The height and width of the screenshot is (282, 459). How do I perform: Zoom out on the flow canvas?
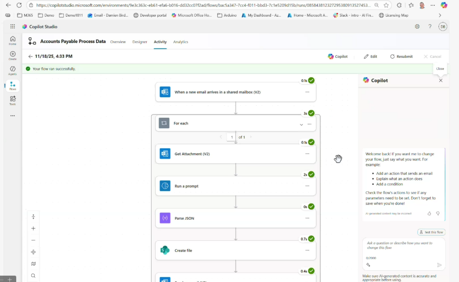pyautogui.click(x=33, y=240)
